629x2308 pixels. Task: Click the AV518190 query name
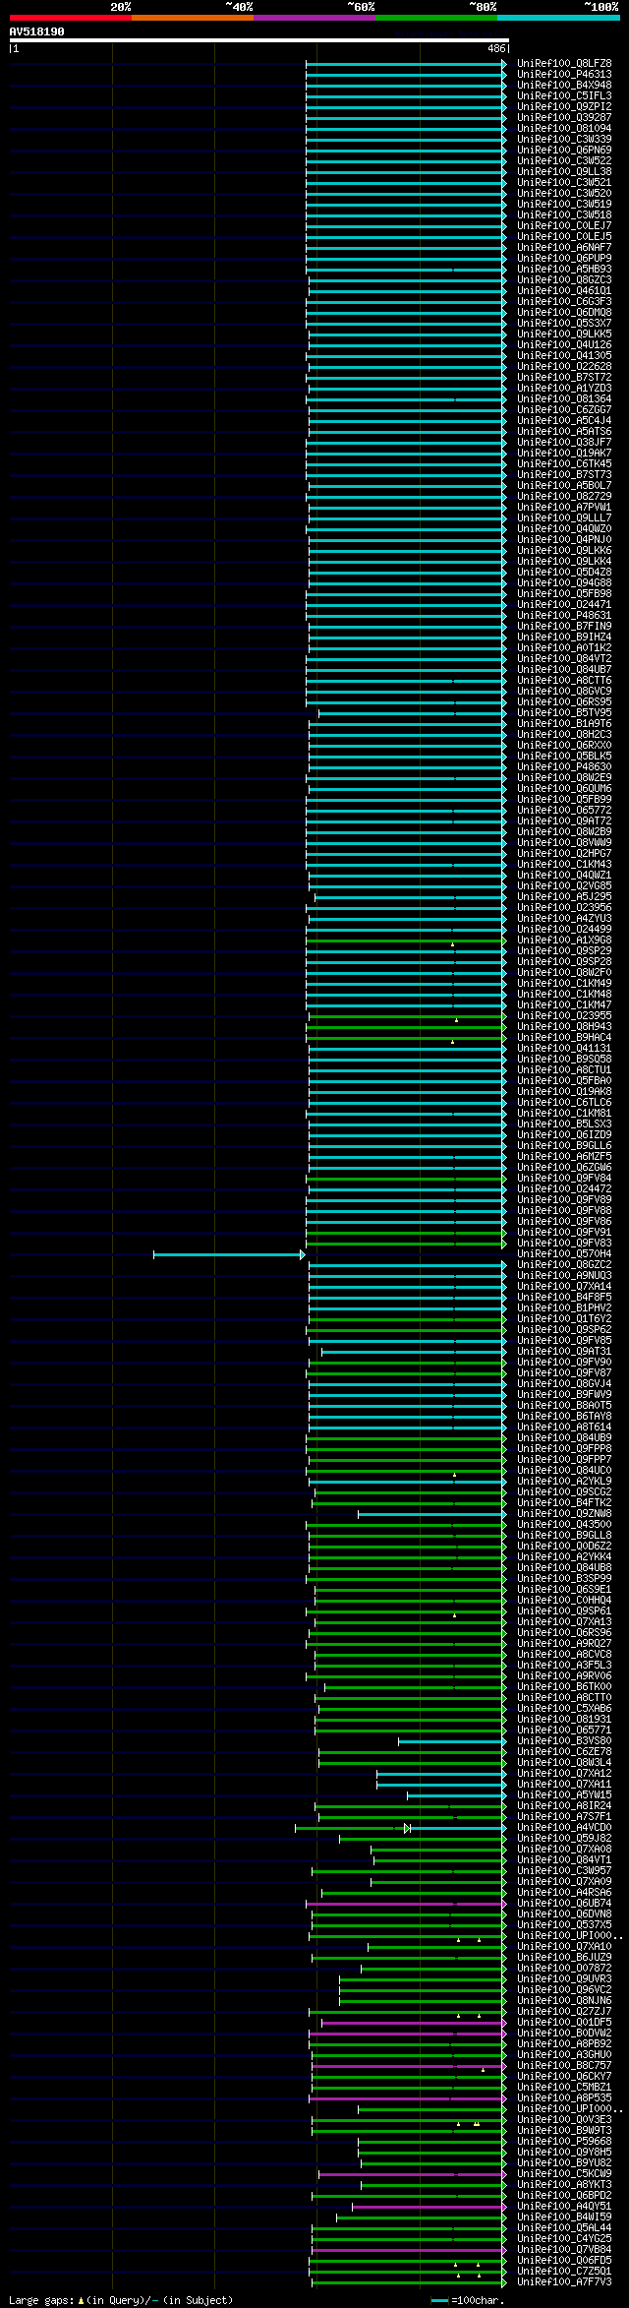coord(37,31)
